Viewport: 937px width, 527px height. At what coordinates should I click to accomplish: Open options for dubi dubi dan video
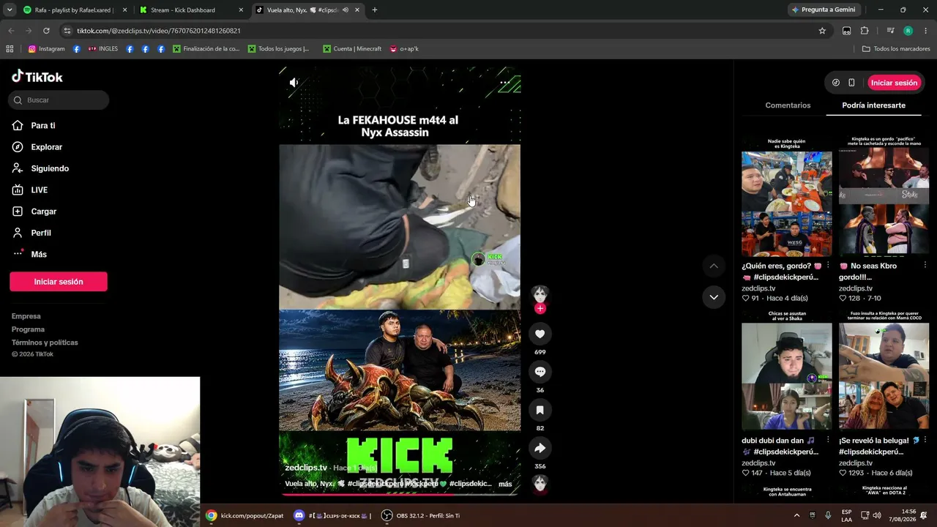point(828,440)
